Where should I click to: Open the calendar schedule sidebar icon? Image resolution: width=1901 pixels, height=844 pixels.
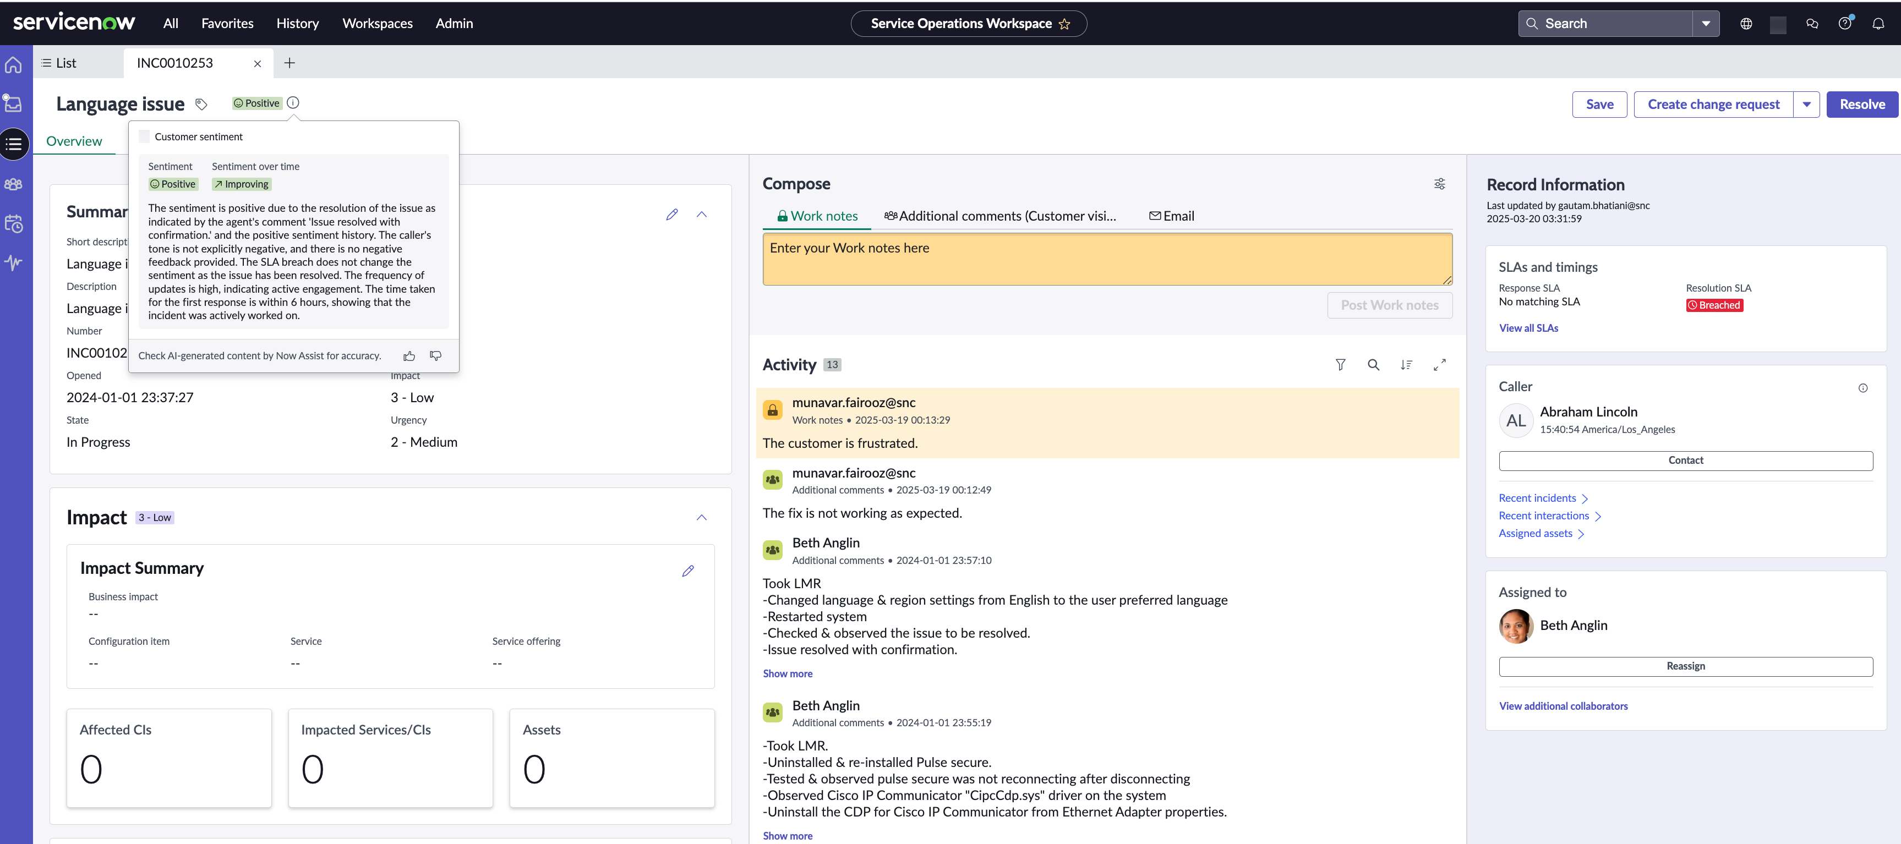(13, 223)
